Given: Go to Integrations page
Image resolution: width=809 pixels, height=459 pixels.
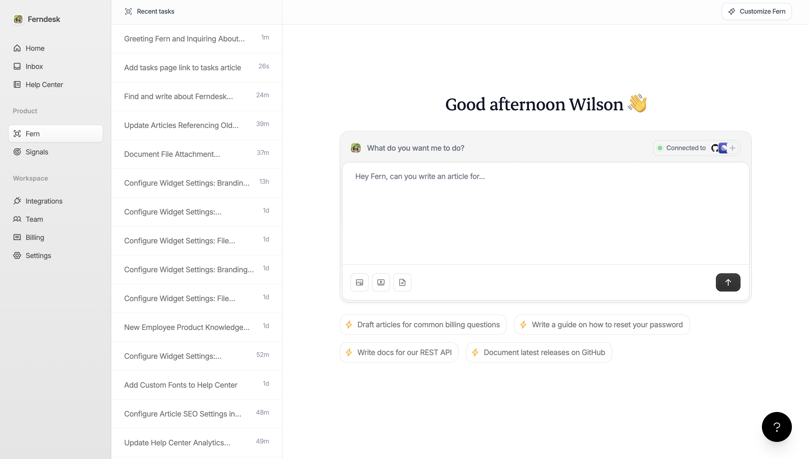Looking at the screenshot, I should point(44,201).
